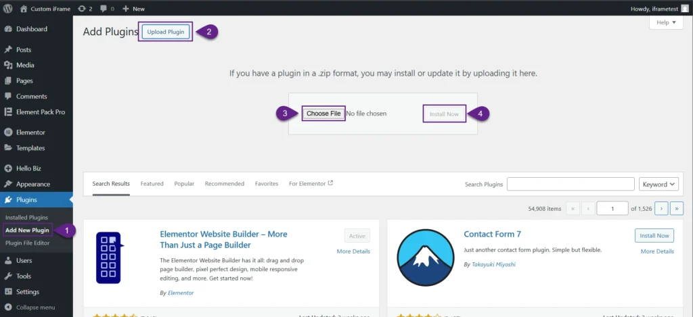Click the Elementor author link
Screen dimensions: 693x317
point(181,293)
